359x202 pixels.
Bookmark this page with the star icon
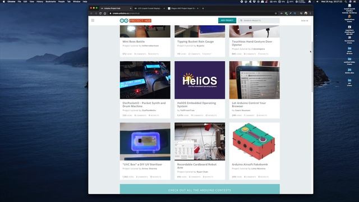275,13
